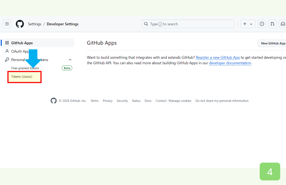Open Tokens (classic)
This screenshot has height=185, width=286.
tap(22, 77)
